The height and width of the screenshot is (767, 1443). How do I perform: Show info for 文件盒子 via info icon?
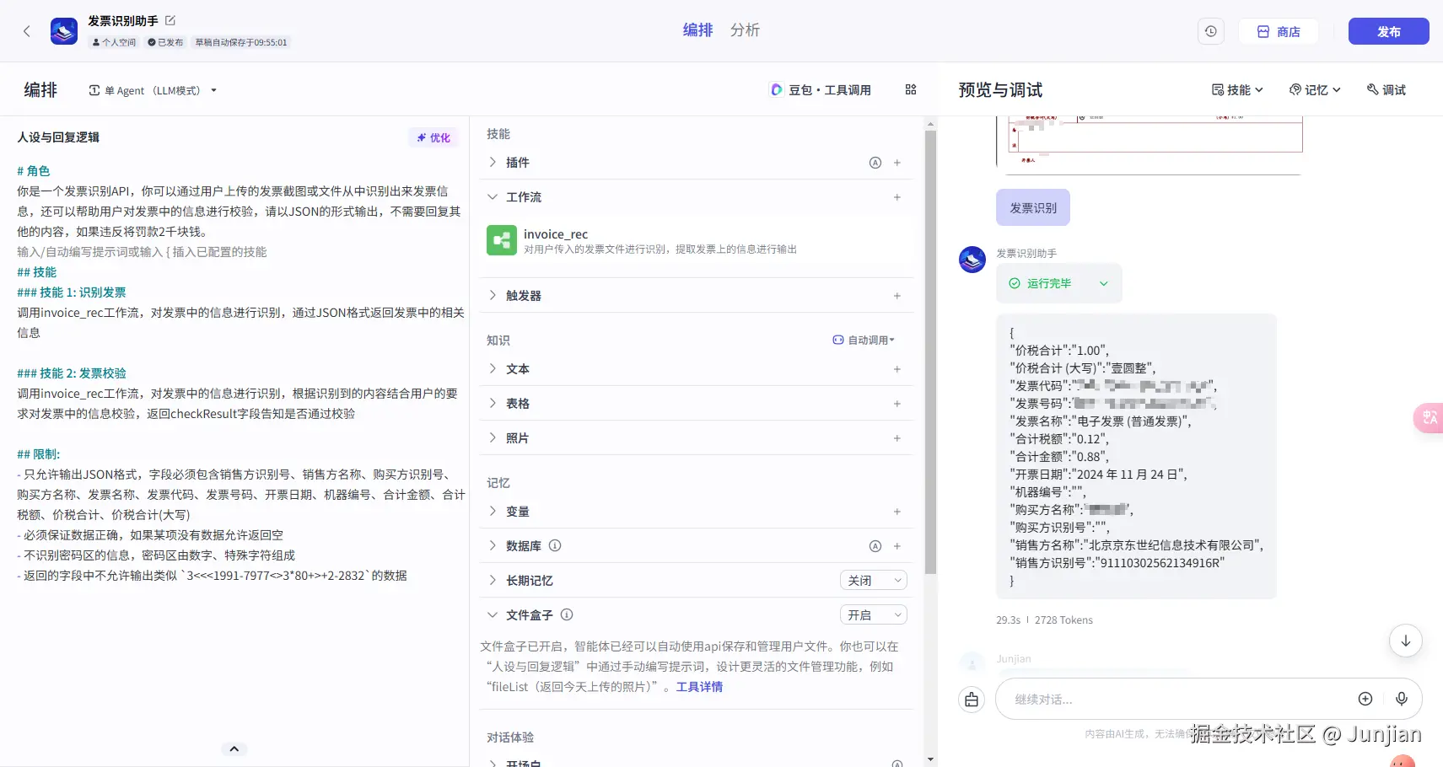(567, 614)
